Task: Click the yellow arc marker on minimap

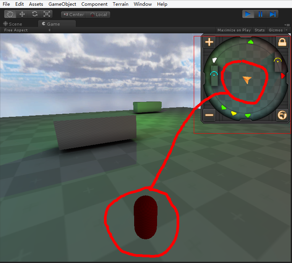Action: point(277,60)
